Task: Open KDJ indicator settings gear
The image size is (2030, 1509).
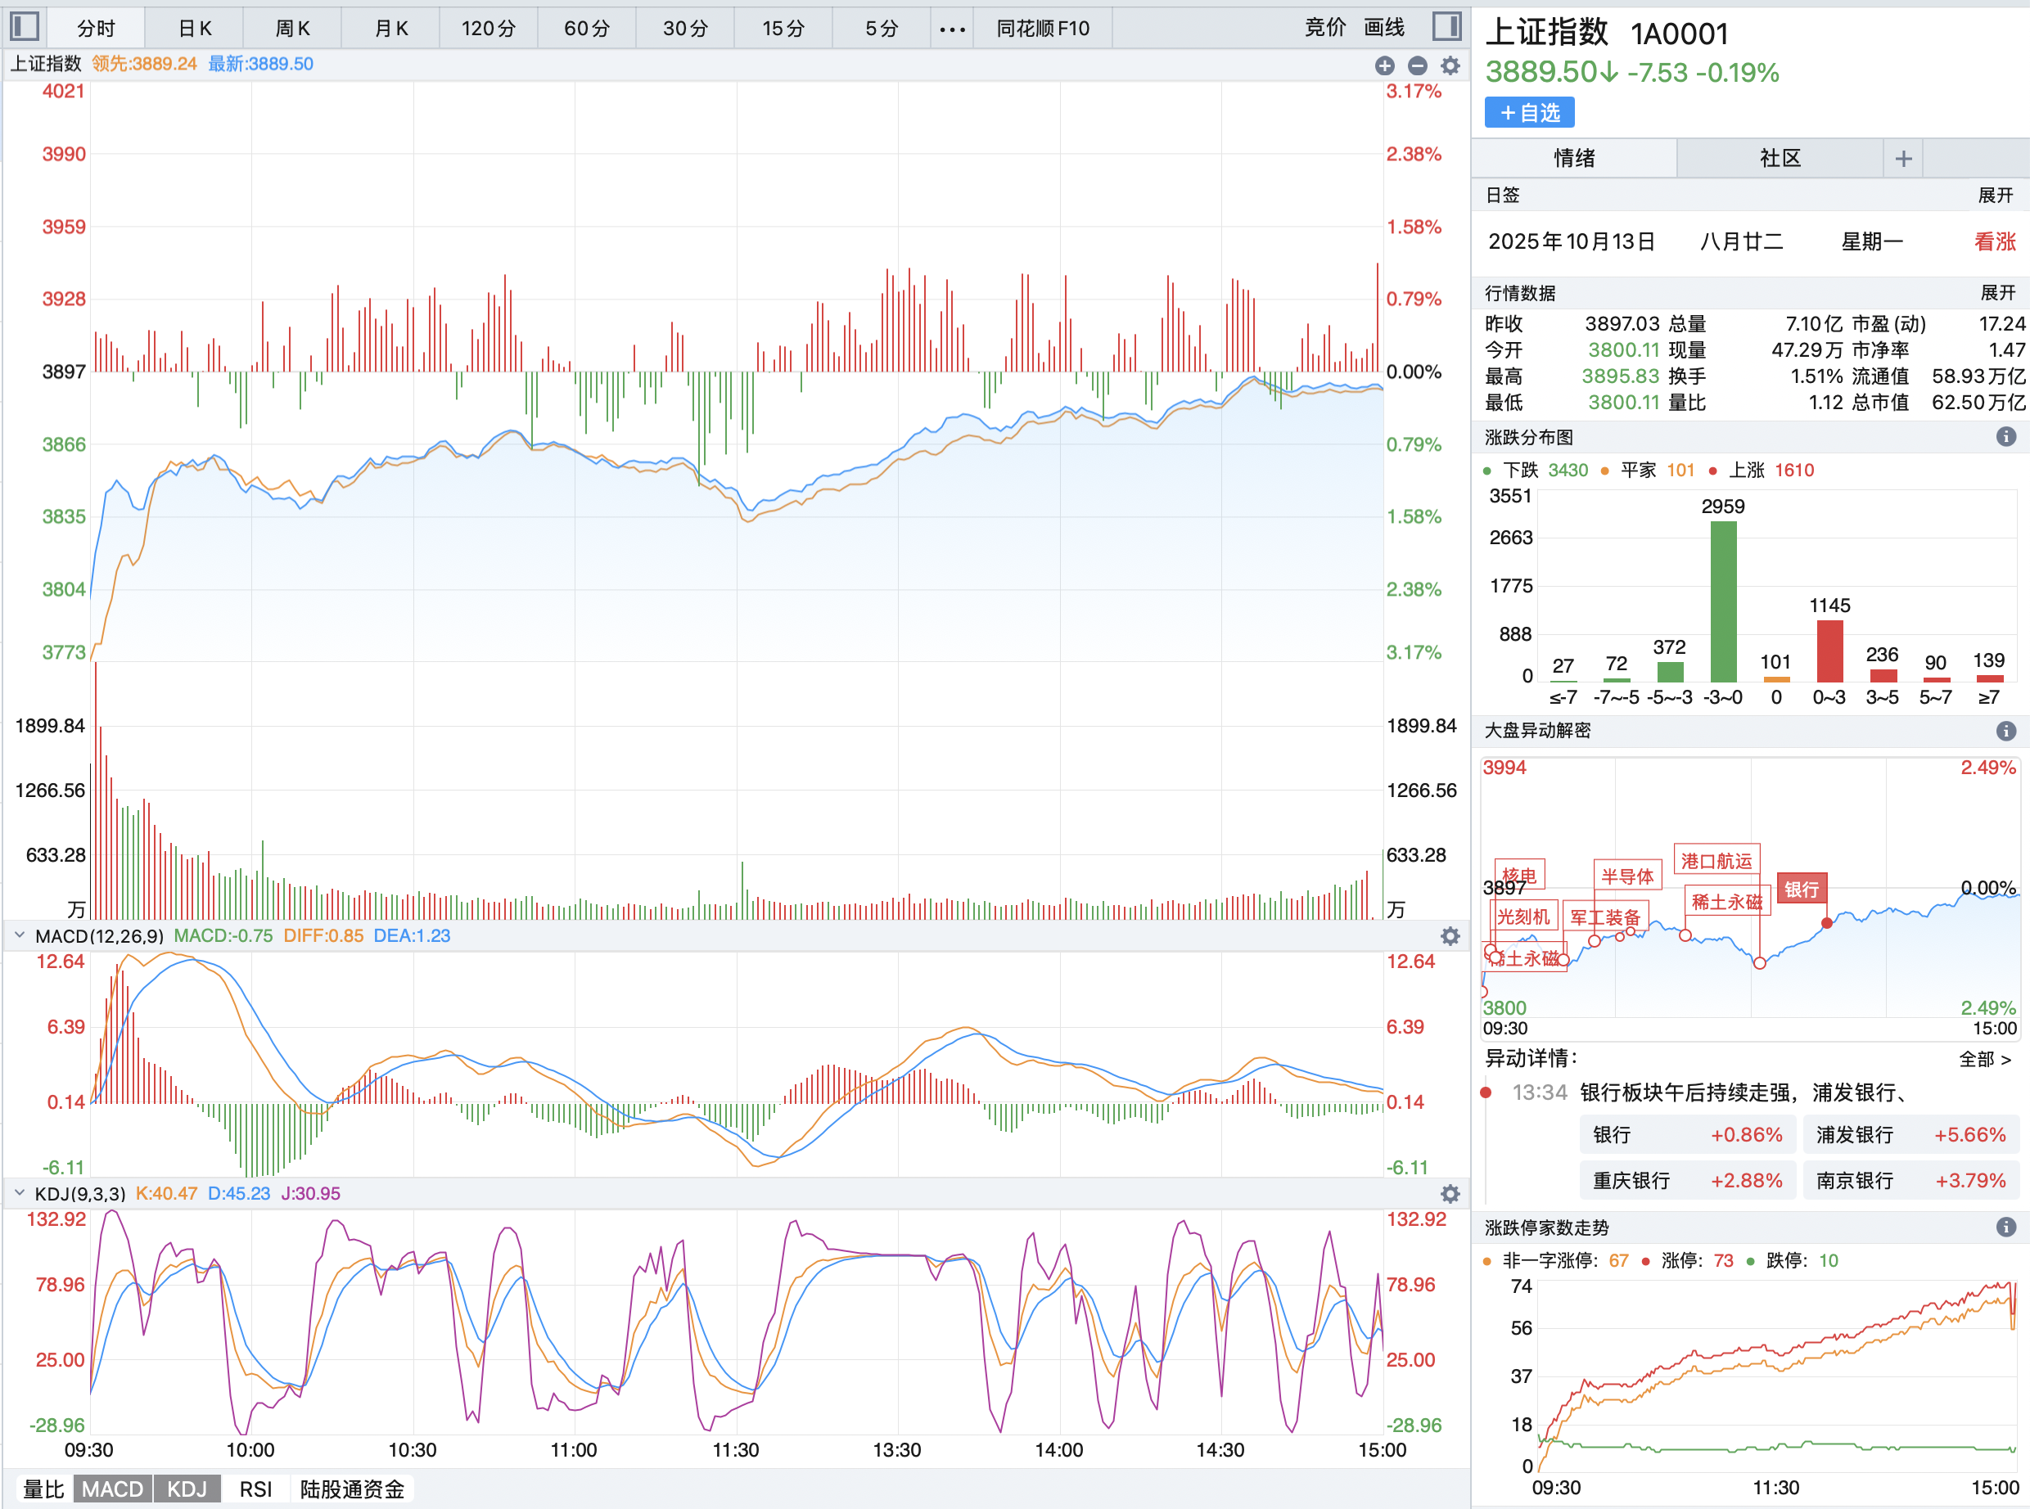Action: 1450,1194
